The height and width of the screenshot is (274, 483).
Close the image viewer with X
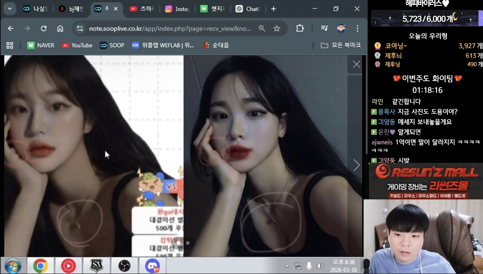coord(356,64)
